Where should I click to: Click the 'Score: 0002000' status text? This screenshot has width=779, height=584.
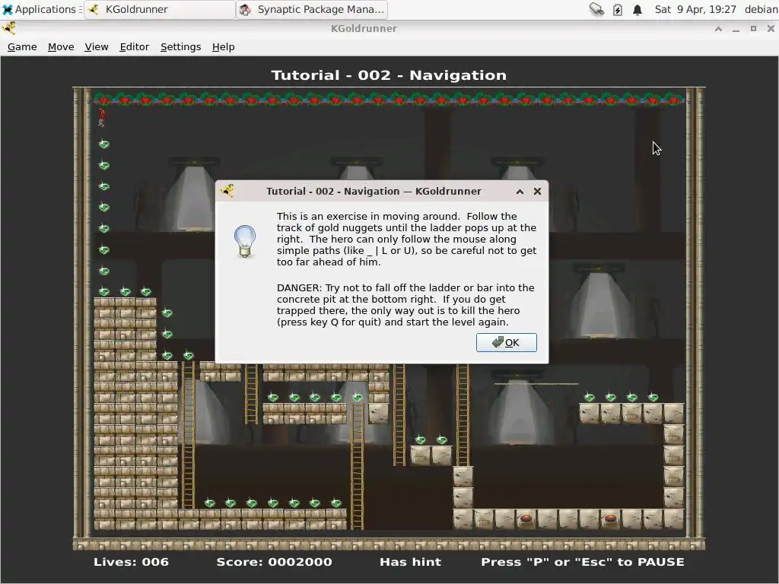pyautogui.click(x=274, y=562)
